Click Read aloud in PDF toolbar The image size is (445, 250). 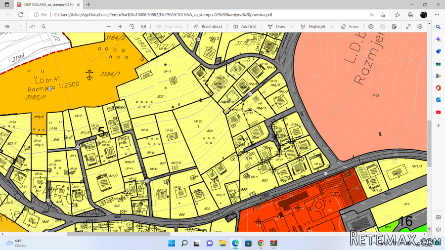[208, 26]
